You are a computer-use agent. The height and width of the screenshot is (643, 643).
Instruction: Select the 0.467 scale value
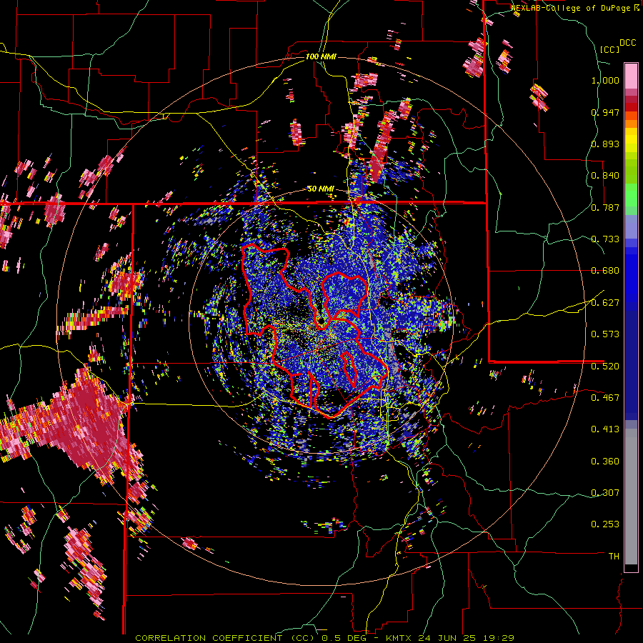tap(605, 398)
